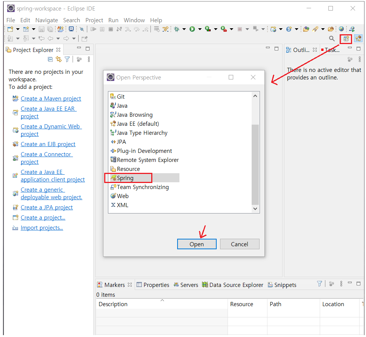Click the Project Explorer filter funnel icon
Viewport: 366px width, 337px height.
(67, 59)
